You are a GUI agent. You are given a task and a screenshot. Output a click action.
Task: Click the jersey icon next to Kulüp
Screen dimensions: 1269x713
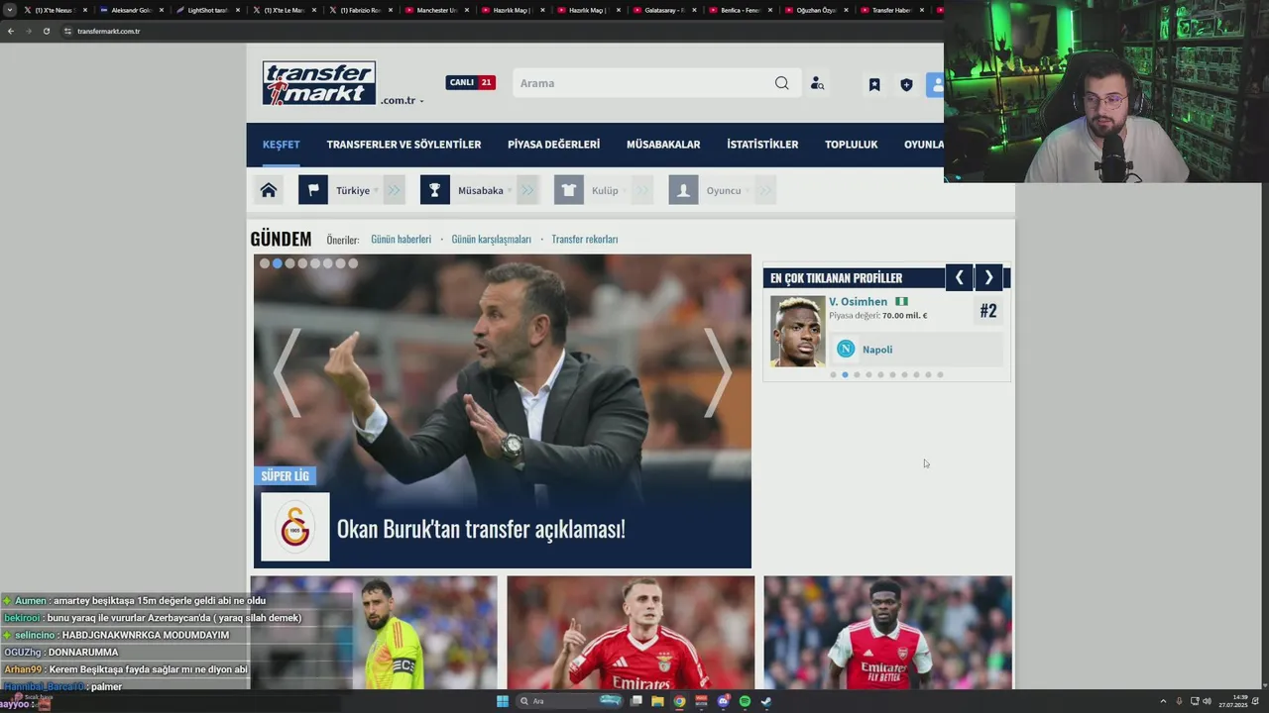(569, 190)
